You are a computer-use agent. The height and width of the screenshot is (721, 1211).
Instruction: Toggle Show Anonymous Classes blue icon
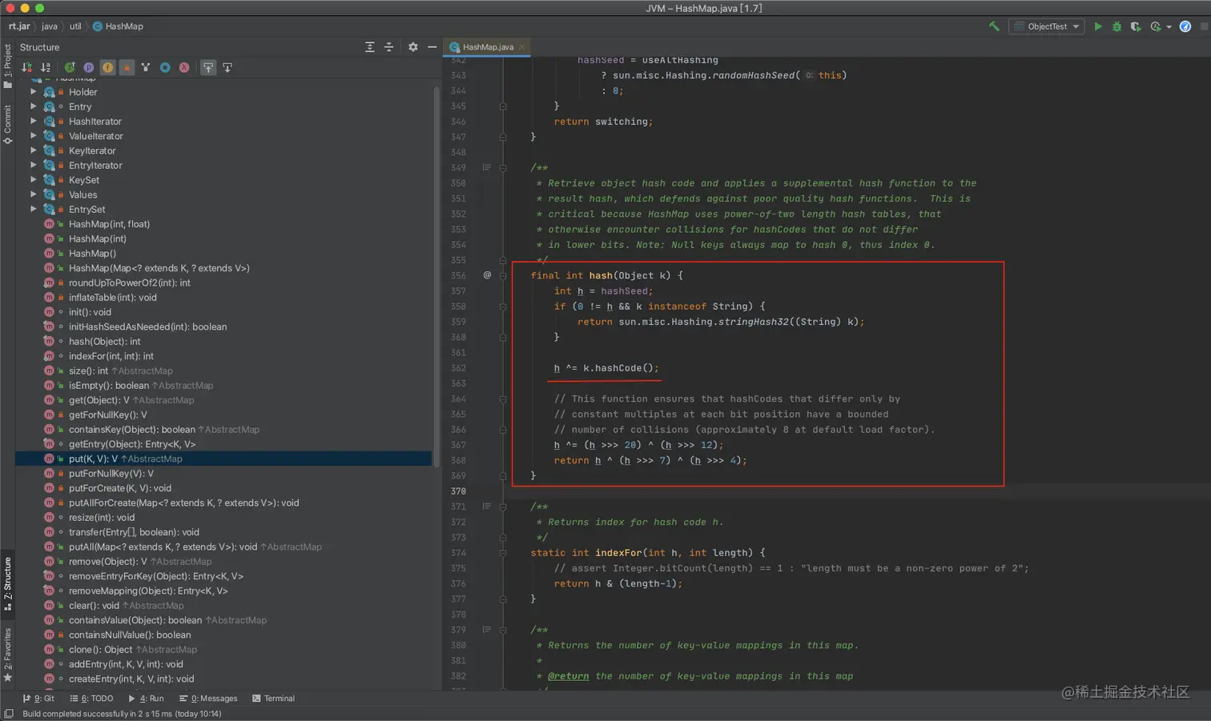[x=165, y=67]
